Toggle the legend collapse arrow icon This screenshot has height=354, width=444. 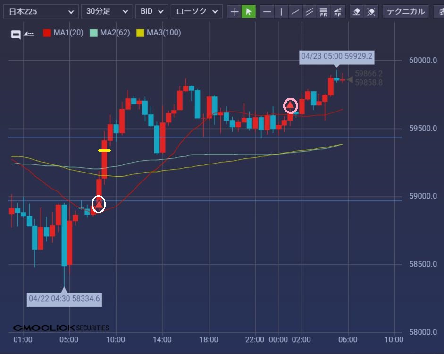click(29, 34)
